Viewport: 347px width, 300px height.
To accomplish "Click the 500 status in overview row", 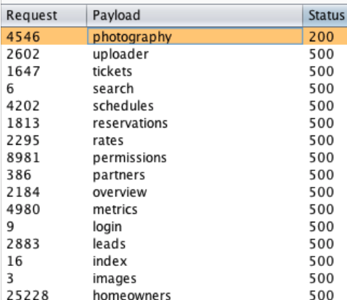I will tap(322, 192).
